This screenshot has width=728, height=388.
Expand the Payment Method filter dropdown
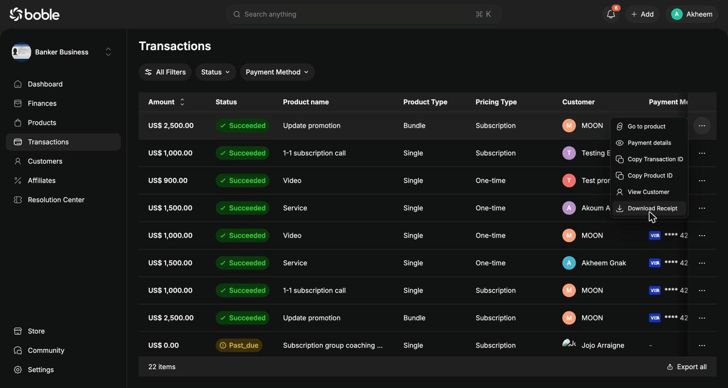pos(277,72)
